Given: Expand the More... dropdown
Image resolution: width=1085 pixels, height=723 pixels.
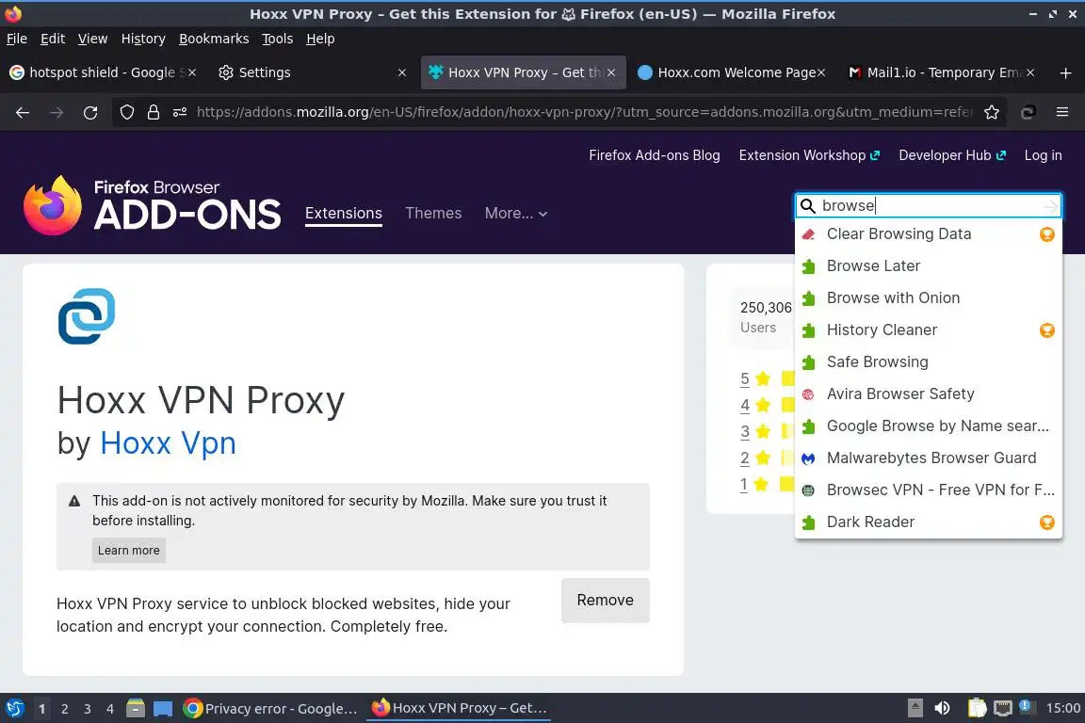Looking at the screenshot, I should (516, 213).
